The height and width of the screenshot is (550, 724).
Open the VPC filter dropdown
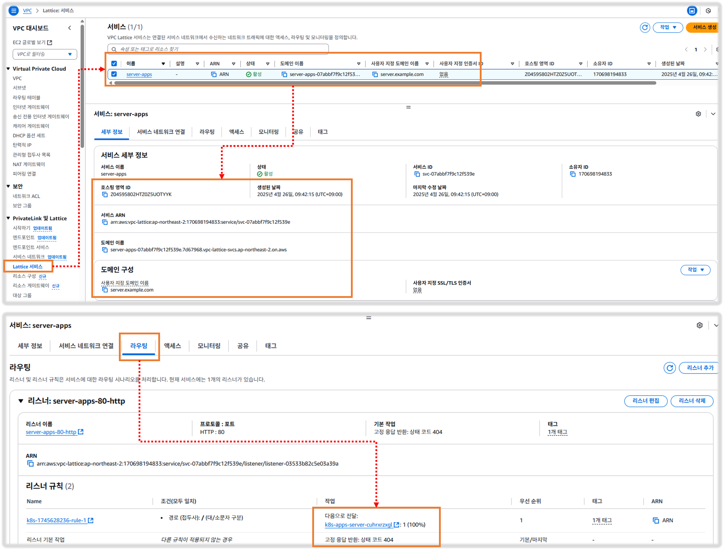coord(45,54)
